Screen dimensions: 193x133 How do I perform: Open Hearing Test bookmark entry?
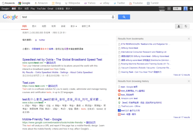point(141,72)
